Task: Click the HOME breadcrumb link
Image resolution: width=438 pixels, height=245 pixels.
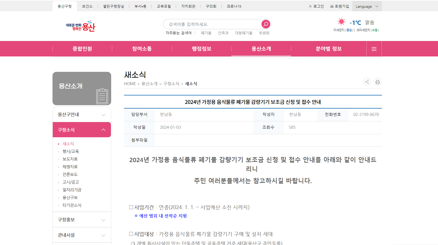Action: [130, 84]
